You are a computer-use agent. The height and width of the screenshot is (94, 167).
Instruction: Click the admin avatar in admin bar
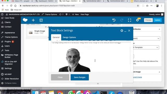[162, 14]
